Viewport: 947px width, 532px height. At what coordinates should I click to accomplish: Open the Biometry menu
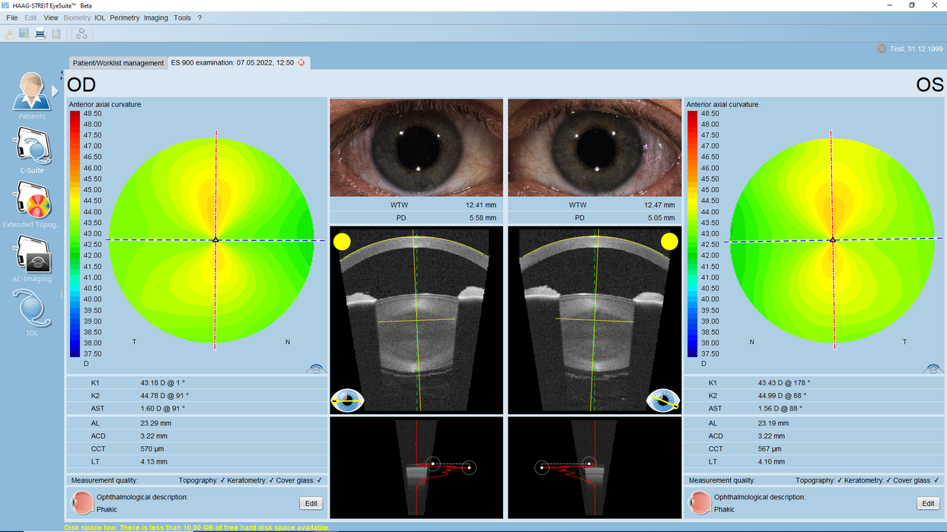coord(77,17)
